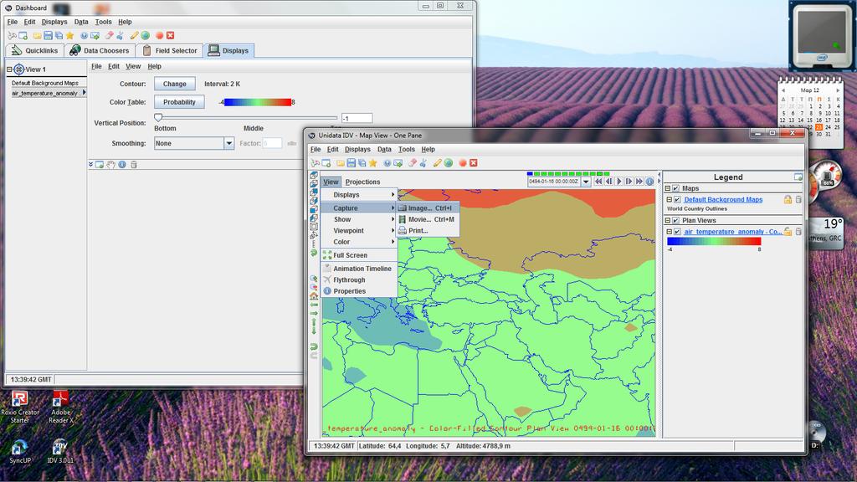Choose Movie... from the Capture submenu
Viewport: 857px width, 482px height.
click(428, 219)
